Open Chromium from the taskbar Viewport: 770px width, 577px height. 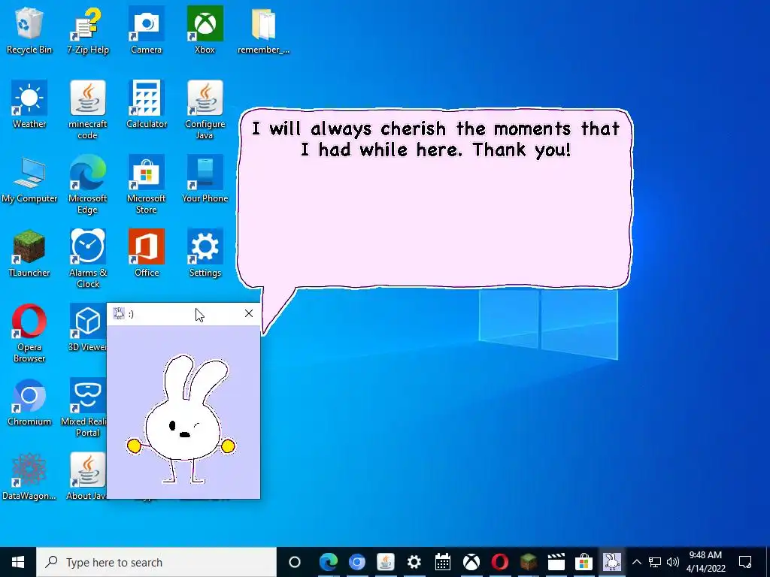point(357,562)
